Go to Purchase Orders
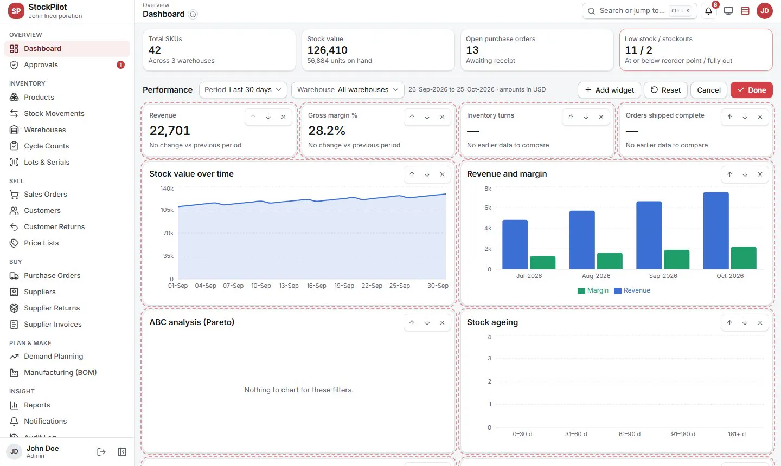The image size is (781, 466). 67,276
